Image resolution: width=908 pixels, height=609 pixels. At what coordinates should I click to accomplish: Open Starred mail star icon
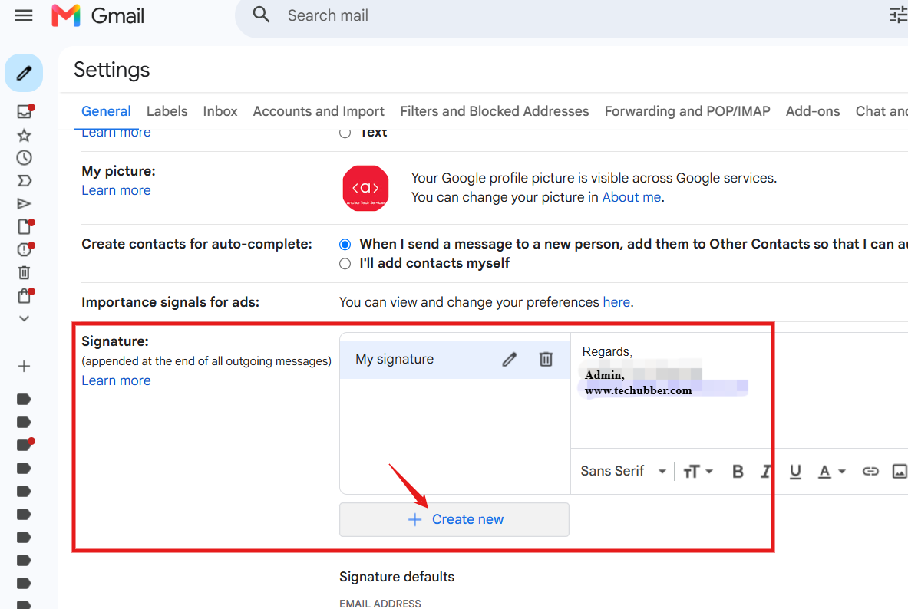(24, 136)
